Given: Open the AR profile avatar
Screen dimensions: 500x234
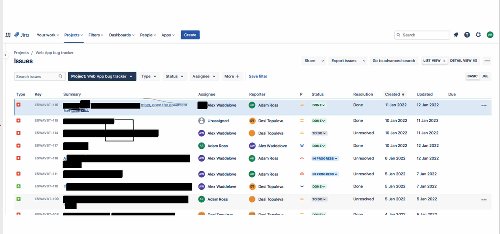Looking at the screenshot, I should click(490, 35).
